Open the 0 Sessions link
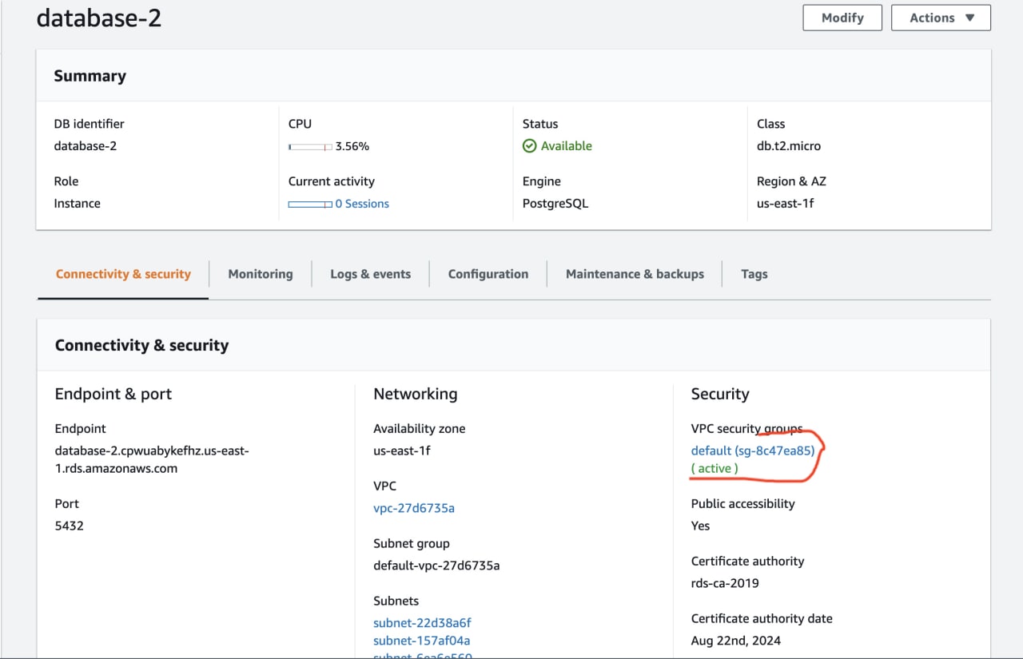The image size is (1023, 659). 362,204
